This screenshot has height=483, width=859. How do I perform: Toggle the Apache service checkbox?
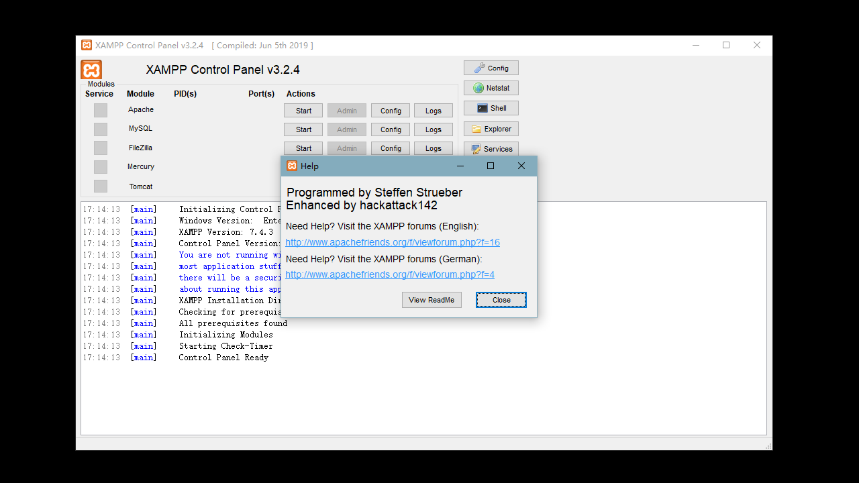coord(101,110)
